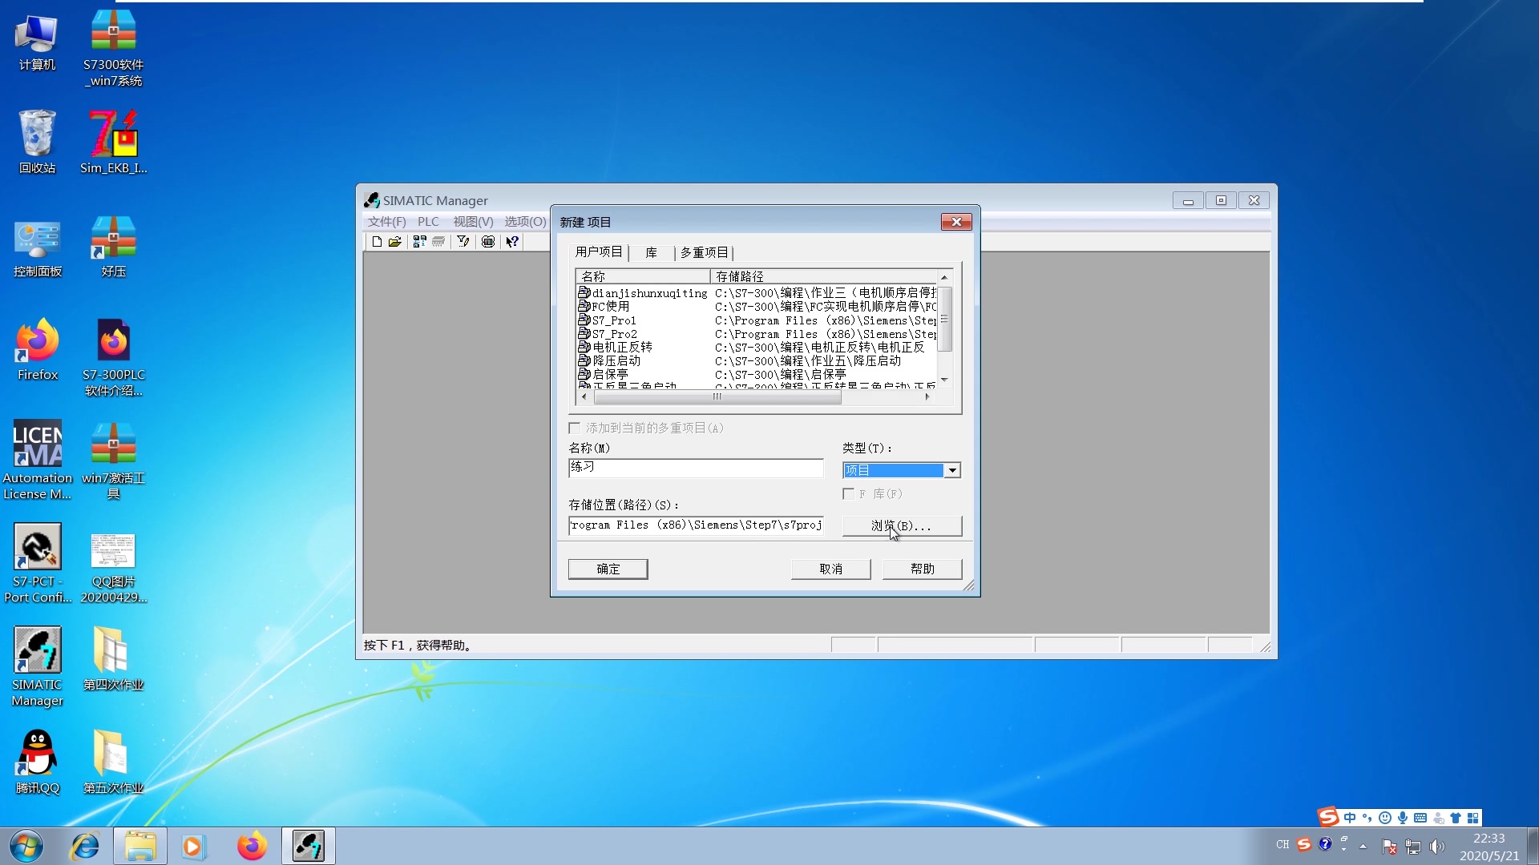
Task: Click the 浏览(B)... browse button
Action: (902, 525)
